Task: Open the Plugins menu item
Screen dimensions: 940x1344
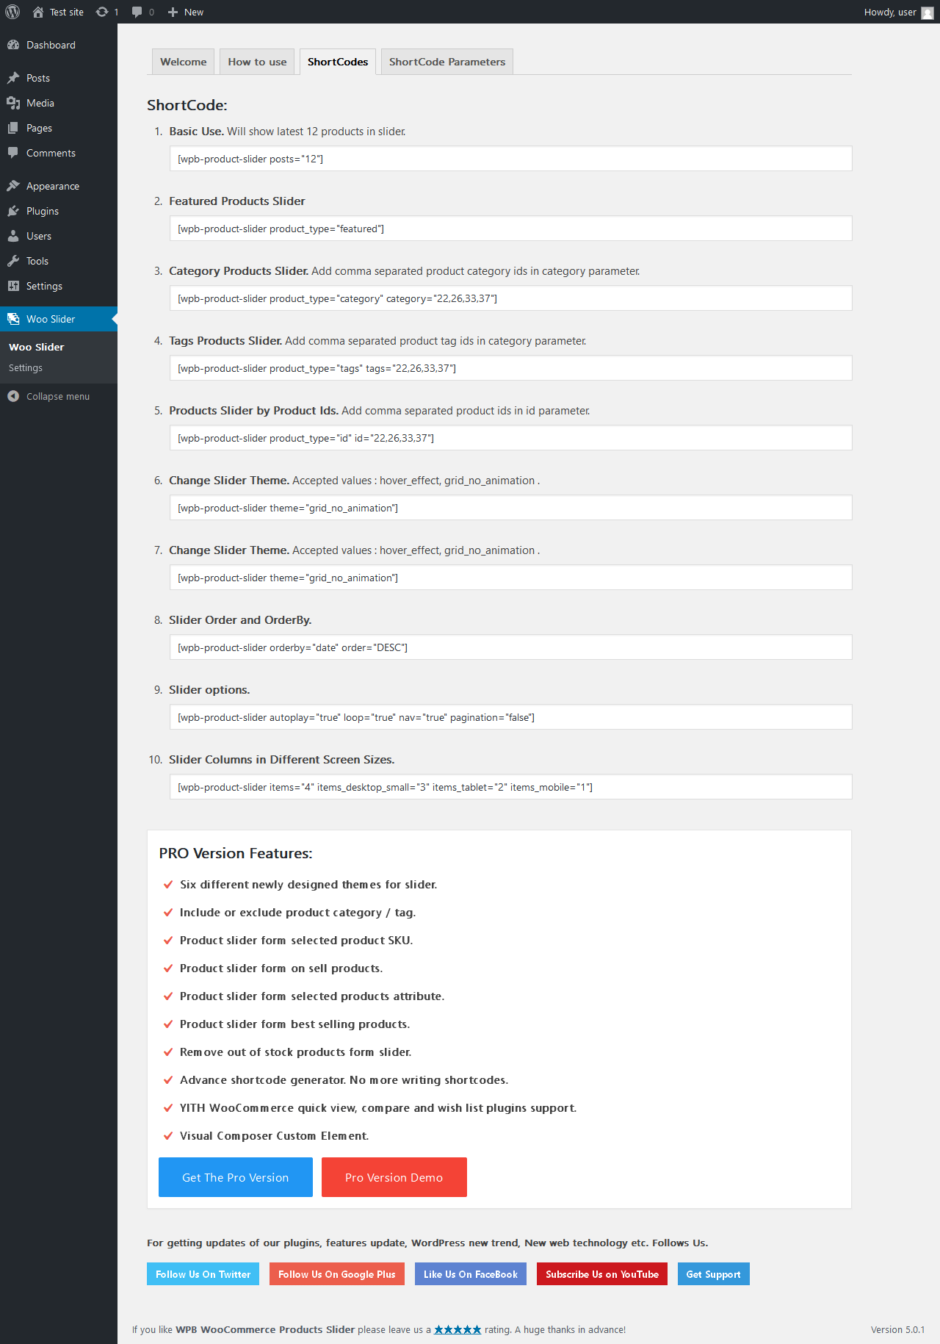Action: pyautogui.click(x=59, y=211)
